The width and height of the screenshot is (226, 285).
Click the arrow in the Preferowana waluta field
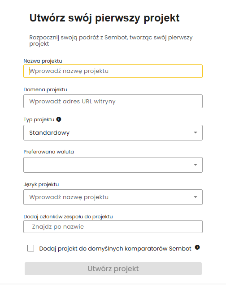(196, 165)
